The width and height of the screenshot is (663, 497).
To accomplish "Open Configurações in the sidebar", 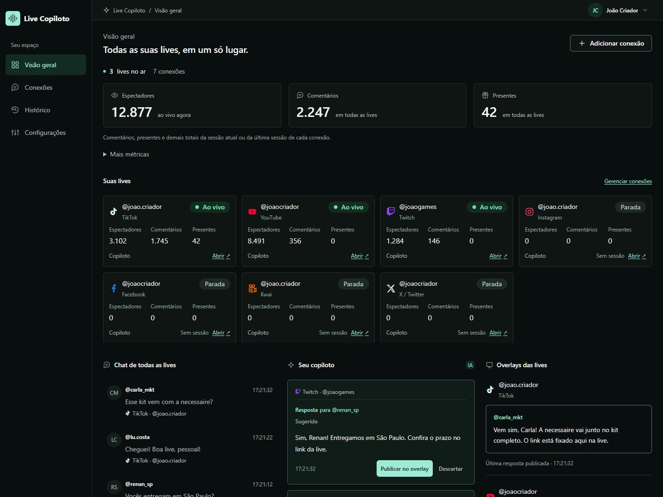I will (x=46, y=133).
